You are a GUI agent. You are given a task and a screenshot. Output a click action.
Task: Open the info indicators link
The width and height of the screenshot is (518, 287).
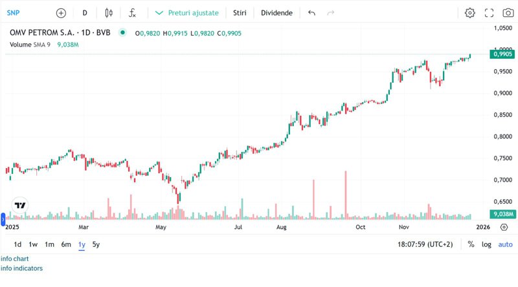pos(21,268)
